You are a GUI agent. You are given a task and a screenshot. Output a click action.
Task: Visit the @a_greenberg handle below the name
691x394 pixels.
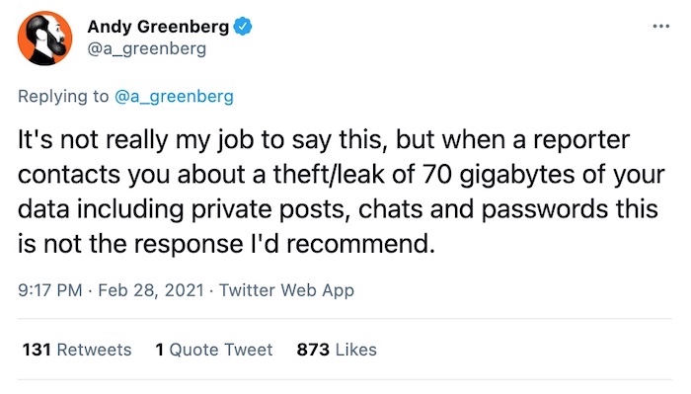147,48
